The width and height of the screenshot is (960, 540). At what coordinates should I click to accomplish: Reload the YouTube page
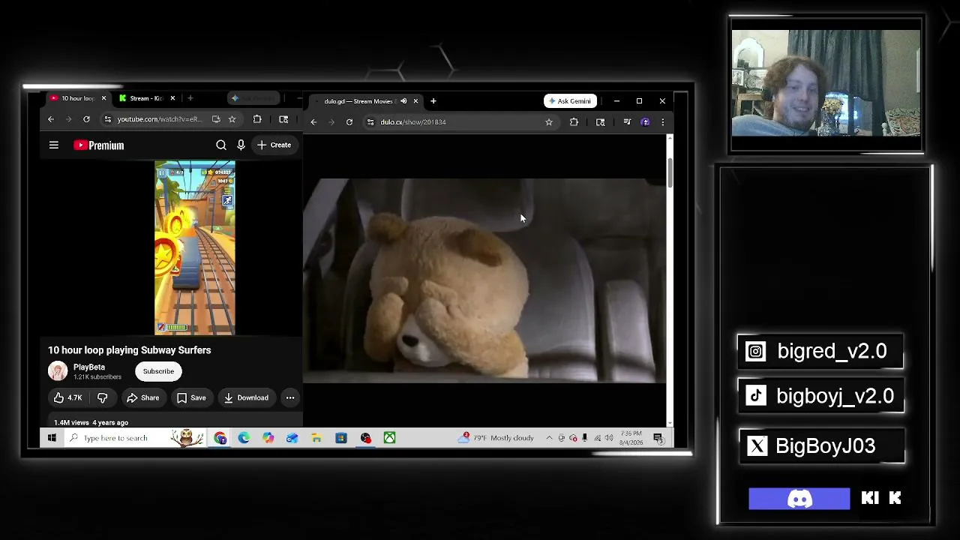click(86, 119)
